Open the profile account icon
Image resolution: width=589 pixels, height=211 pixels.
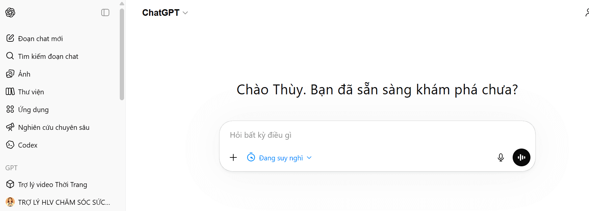click(586, 12)
